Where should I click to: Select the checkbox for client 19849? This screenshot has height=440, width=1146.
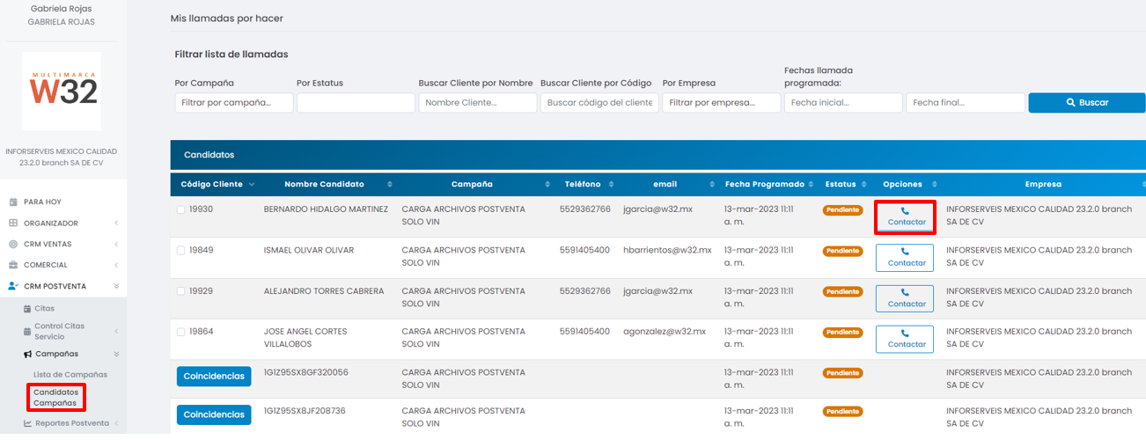[181, 251]
